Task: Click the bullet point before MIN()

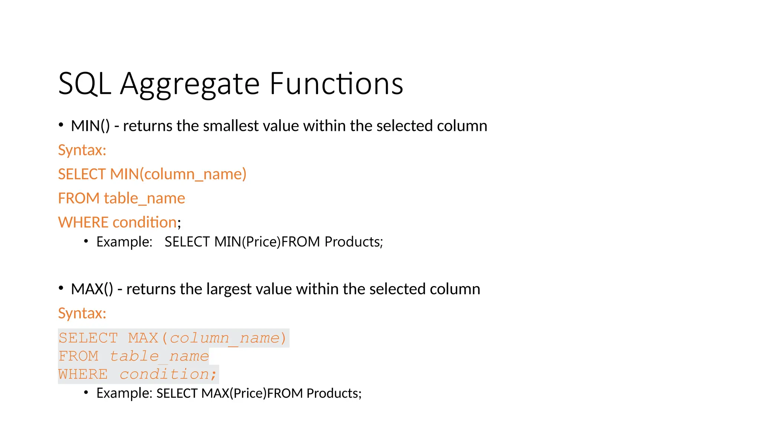Action: [x=61, y=125]
